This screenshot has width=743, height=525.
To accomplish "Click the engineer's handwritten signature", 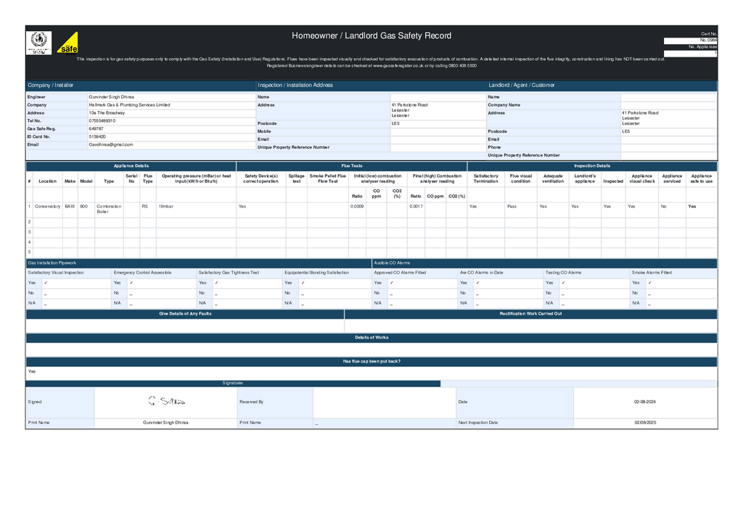I will pos(166,400).
